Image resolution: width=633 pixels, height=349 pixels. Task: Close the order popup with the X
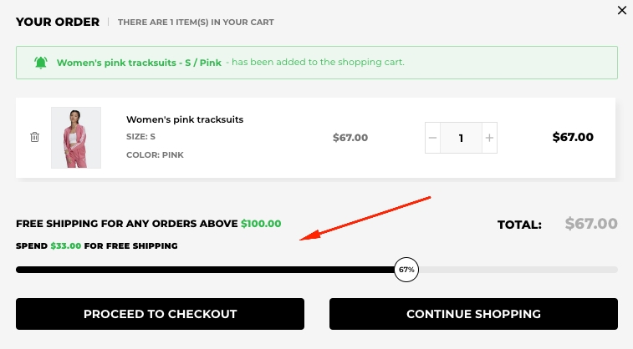621,11
